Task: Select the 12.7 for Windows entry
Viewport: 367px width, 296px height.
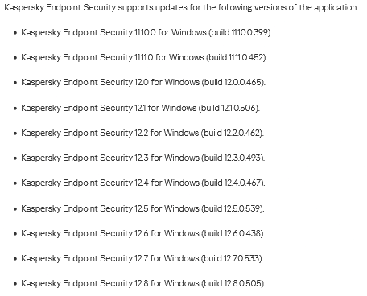Action: (x=142, y=258)
